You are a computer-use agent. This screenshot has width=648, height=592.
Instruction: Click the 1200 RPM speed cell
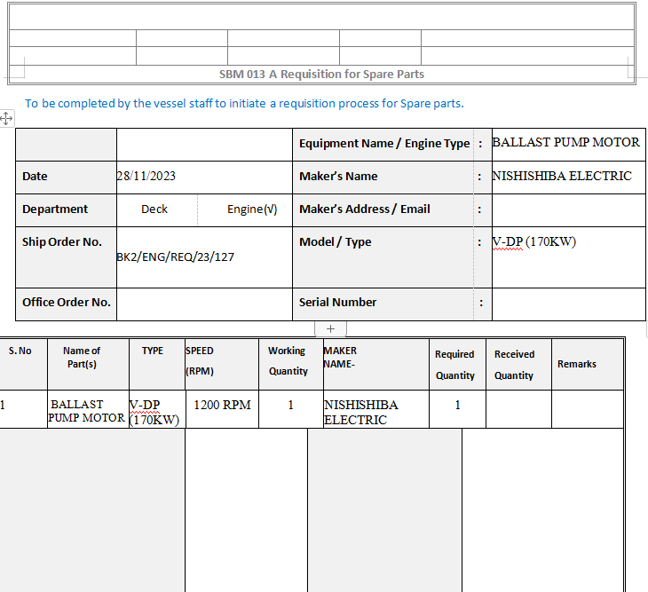(x=222, y=405)
